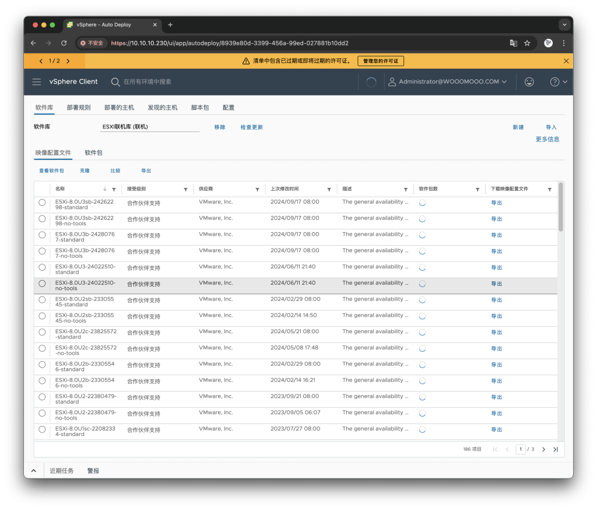Switch to the 发现的主机 tab

163,107
